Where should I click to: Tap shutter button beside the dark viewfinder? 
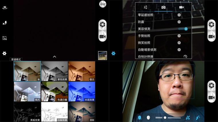point(102,25)
